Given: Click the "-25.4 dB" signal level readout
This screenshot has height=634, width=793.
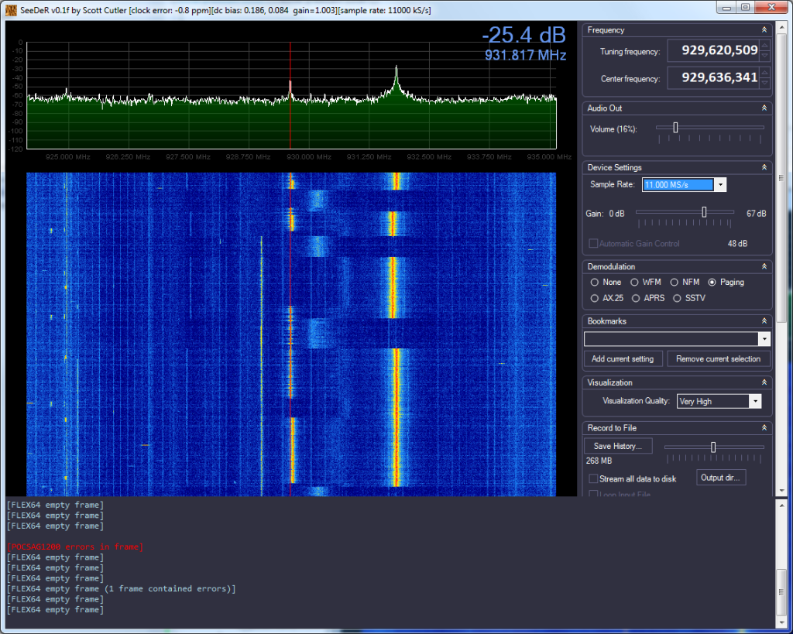Looking at the screenshot, I should (x=524, y=35).
